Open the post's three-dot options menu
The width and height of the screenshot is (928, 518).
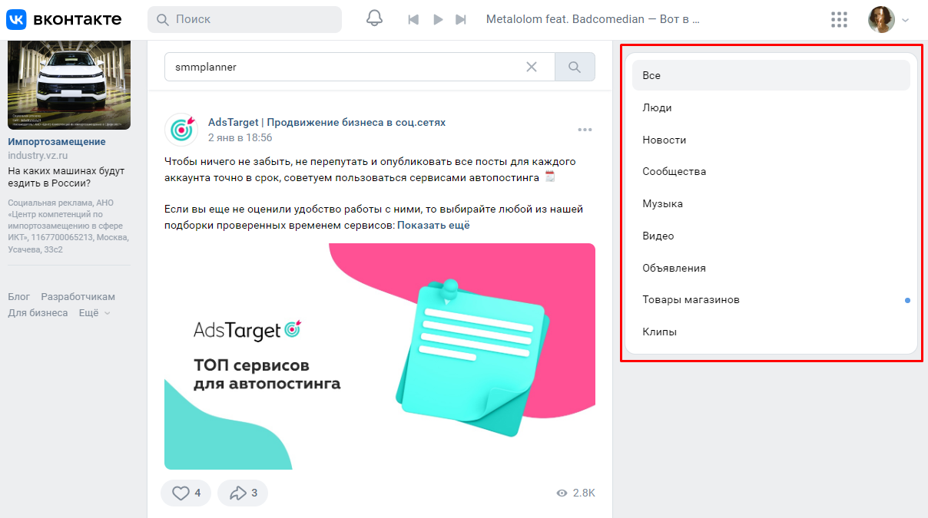pos(585,130)
